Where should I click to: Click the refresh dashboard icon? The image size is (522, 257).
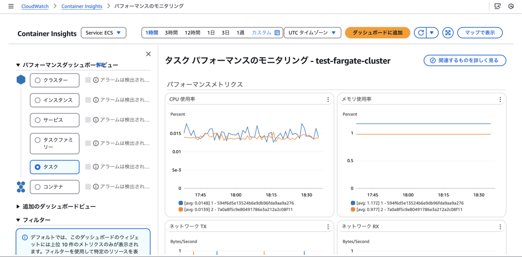click(421, 33)
